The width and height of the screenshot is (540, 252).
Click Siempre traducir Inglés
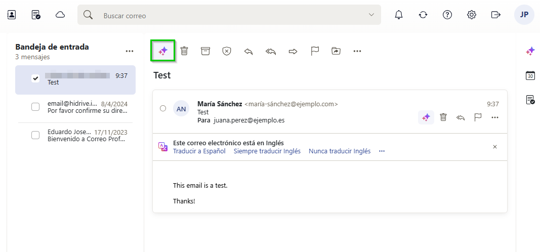(x=267, y=151)
